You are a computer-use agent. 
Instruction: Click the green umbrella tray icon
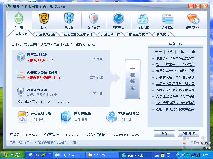tap(188, 155)
